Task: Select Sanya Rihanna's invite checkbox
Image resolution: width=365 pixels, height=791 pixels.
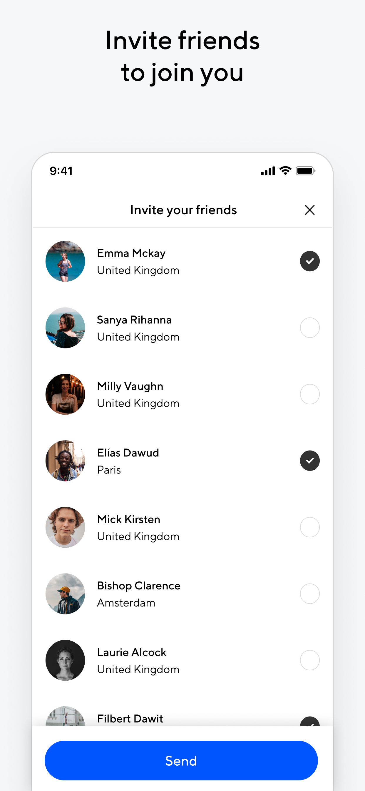Action: [x=309, y=328]
